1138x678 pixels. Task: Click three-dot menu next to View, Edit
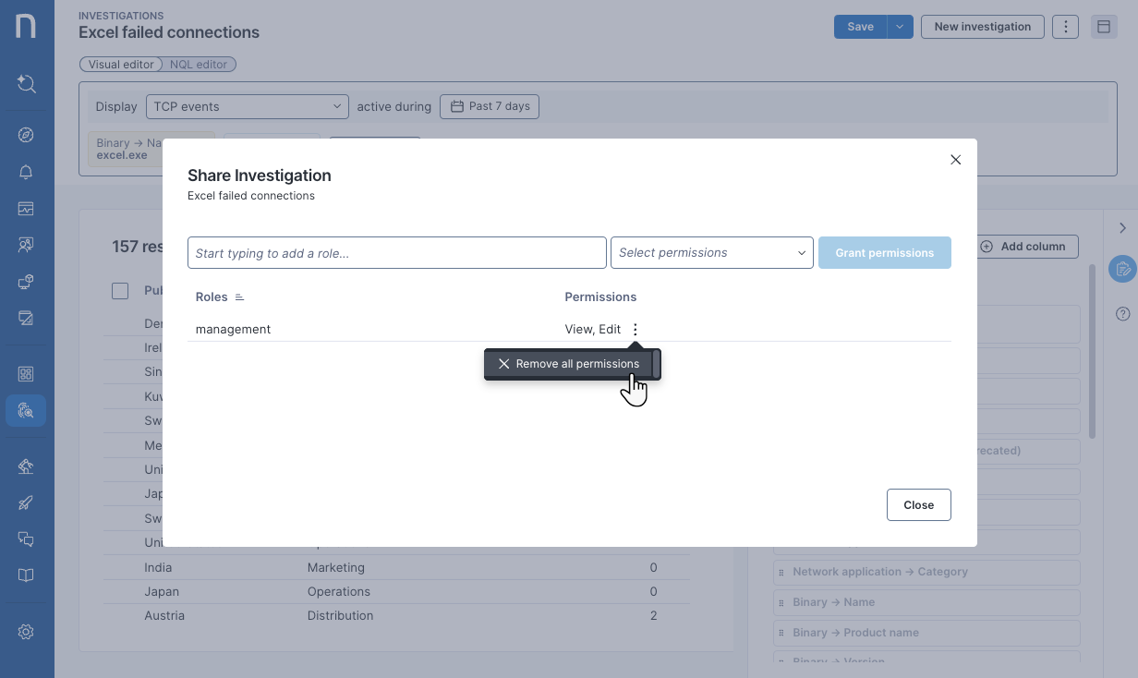(x=635, y=330)
